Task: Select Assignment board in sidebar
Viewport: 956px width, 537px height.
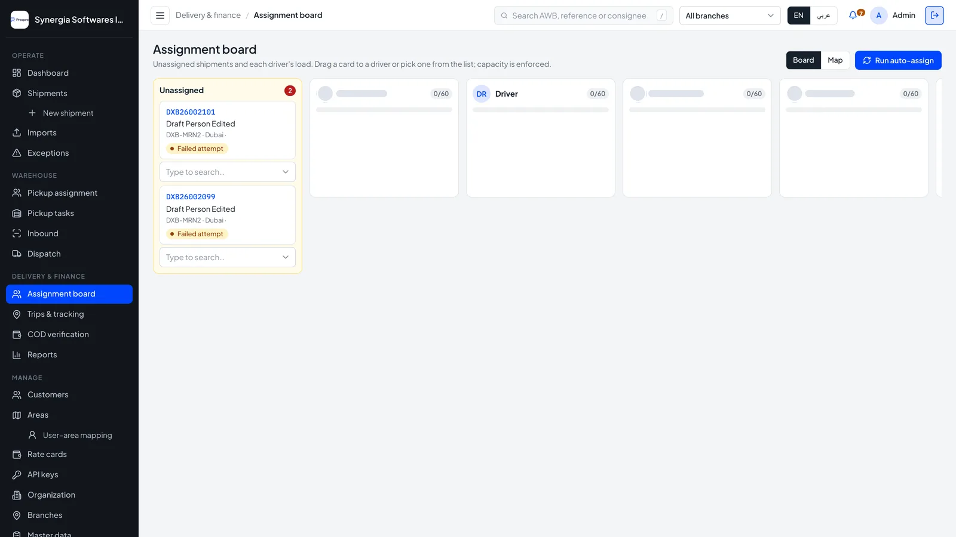Action: [69, 294]
